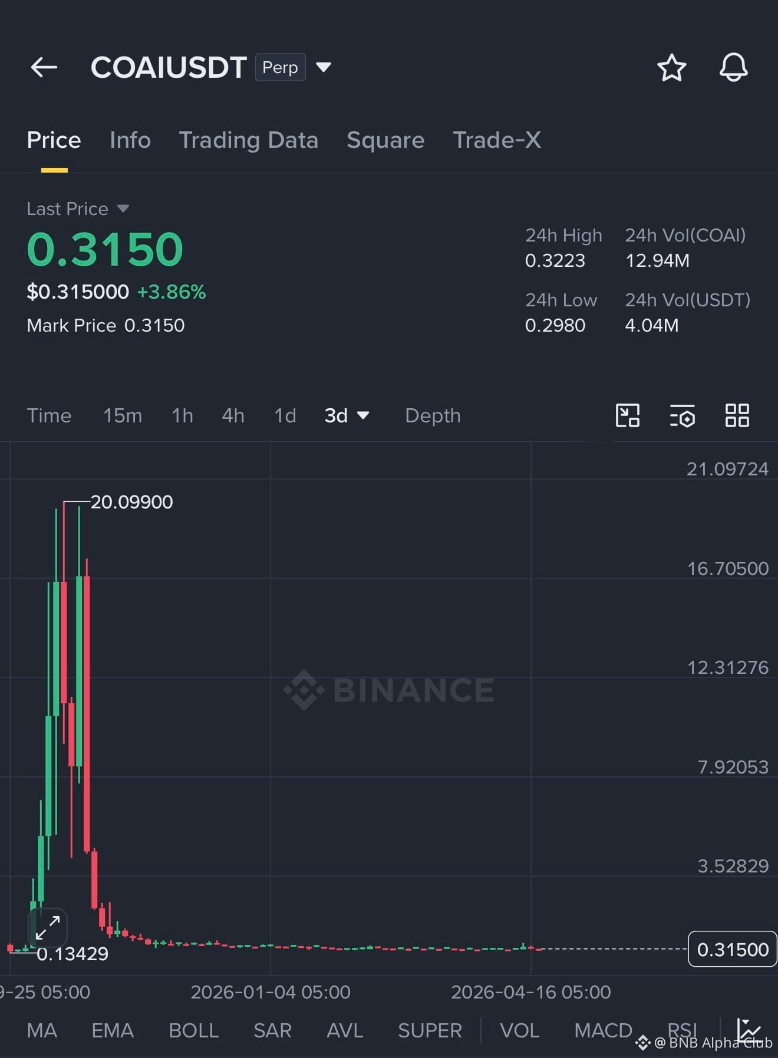This screenshot has width=778, height=1058.
Task: Click the 0.13429 low price marker
Action: click(x=72, y=954)
